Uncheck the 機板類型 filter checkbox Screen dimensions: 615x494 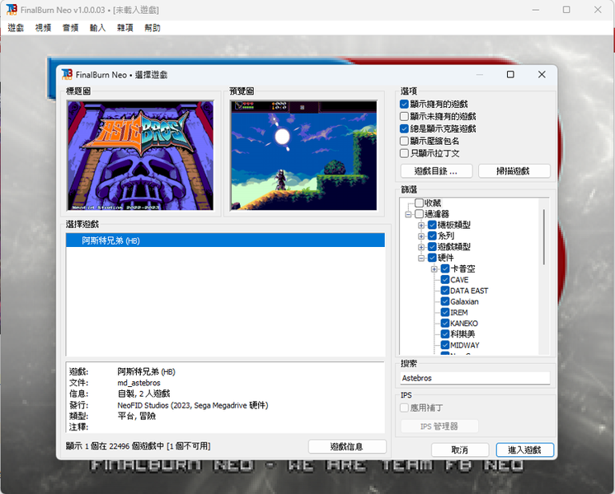432,225
